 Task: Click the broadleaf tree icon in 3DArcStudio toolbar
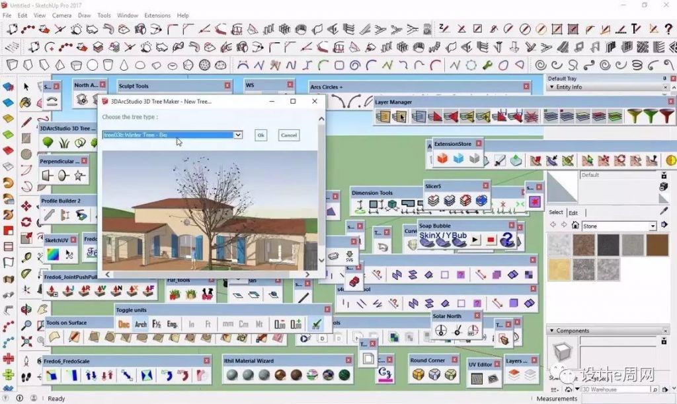(48, 142)
